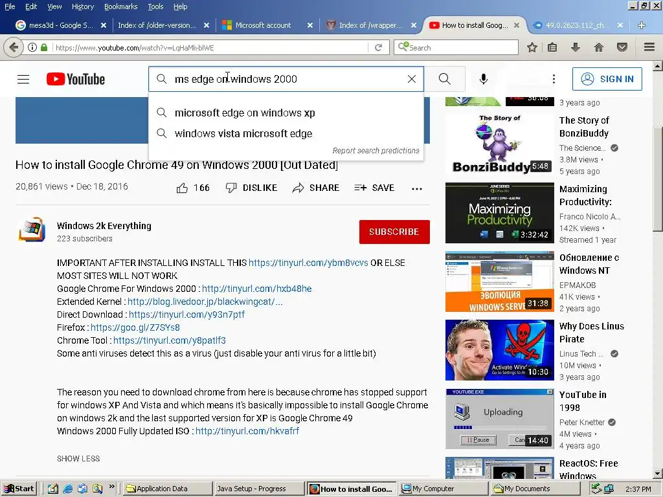Open YouTube settings three-dot menu
The height and width of the screenshot is (497, 663).
coord(554,79)
